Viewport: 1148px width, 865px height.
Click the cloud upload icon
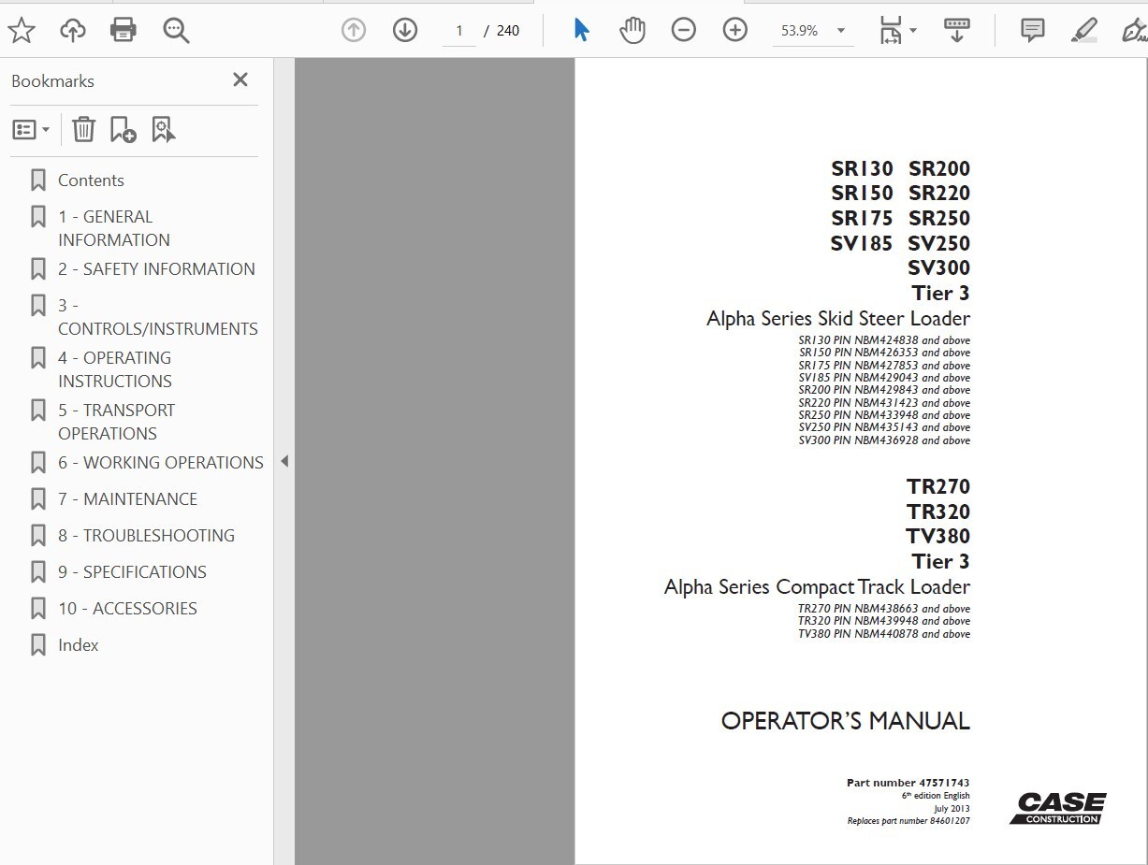pyautogui.click(x=72, y=31)
